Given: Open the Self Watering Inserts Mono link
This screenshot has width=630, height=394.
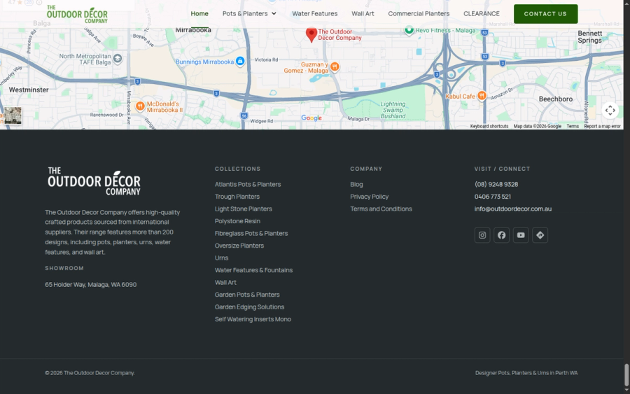Looking at the screenshot, I should tap(253, 319).
